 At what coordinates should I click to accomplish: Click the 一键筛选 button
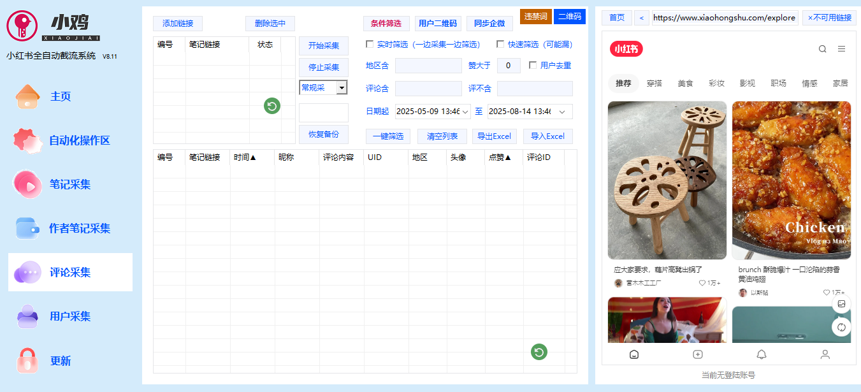[x=389, y=136]
